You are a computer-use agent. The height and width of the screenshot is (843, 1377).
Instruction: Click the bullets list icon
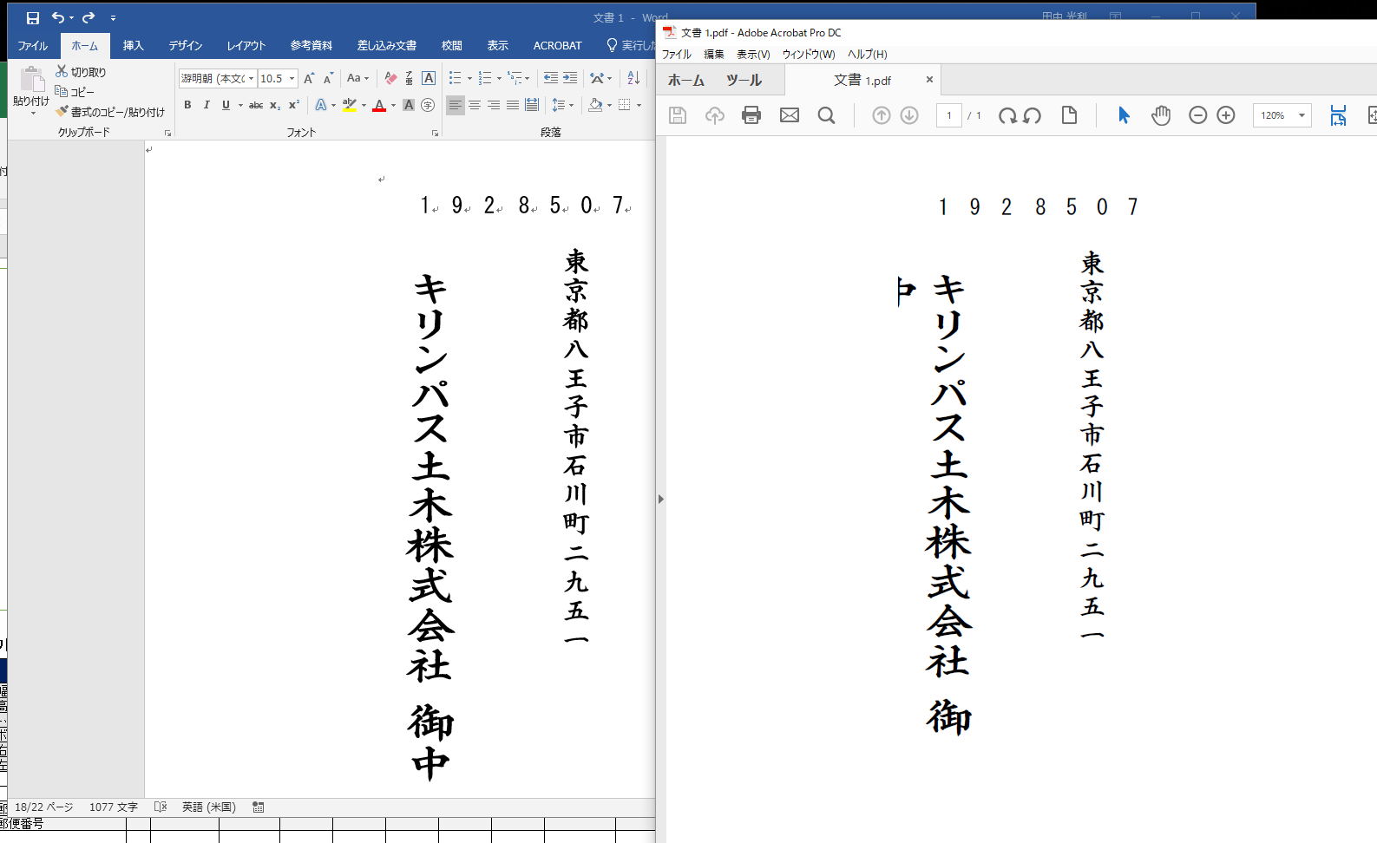pos(455,78)
